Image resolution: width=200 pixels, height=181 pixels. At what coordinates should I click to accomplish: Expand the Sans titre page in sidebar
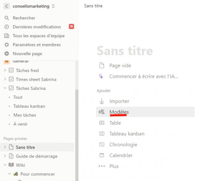tap(5, 147)
